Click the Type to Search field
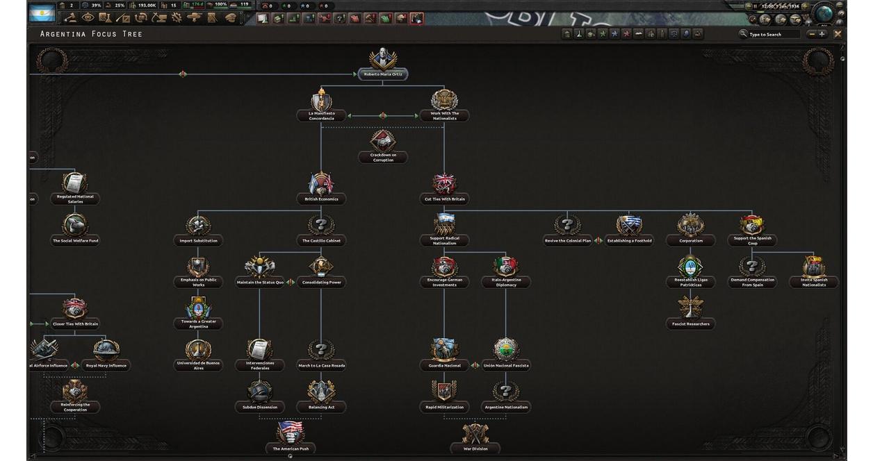Image resolution: width=873 pixels, height=461 pixels. point(769,34)
